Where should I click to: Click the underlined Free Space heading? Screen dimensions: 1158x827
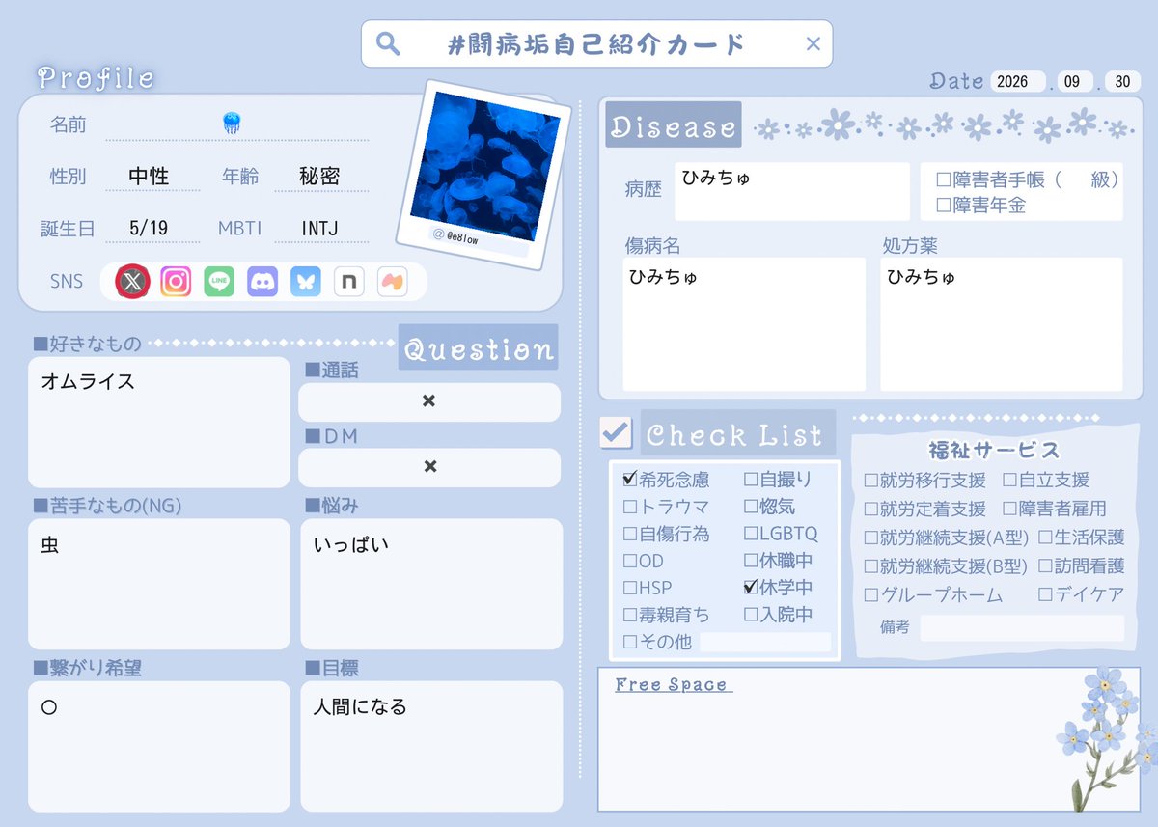pos(674,684)
